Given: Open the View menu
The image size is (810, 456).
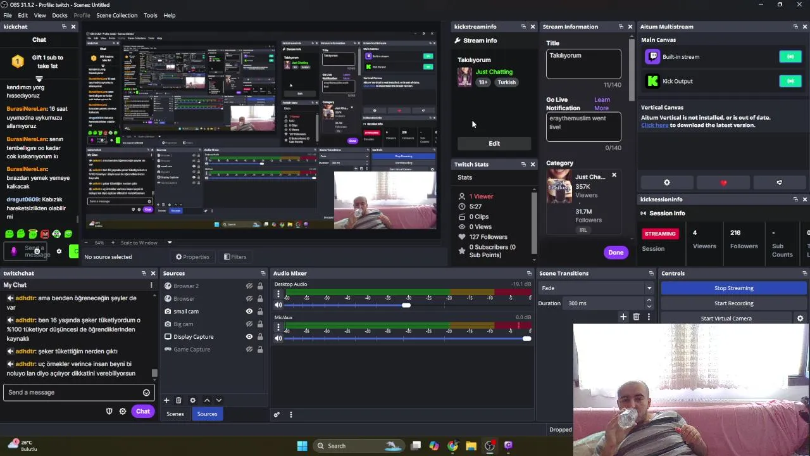Looking at the screenshot, I should point(40,15).
